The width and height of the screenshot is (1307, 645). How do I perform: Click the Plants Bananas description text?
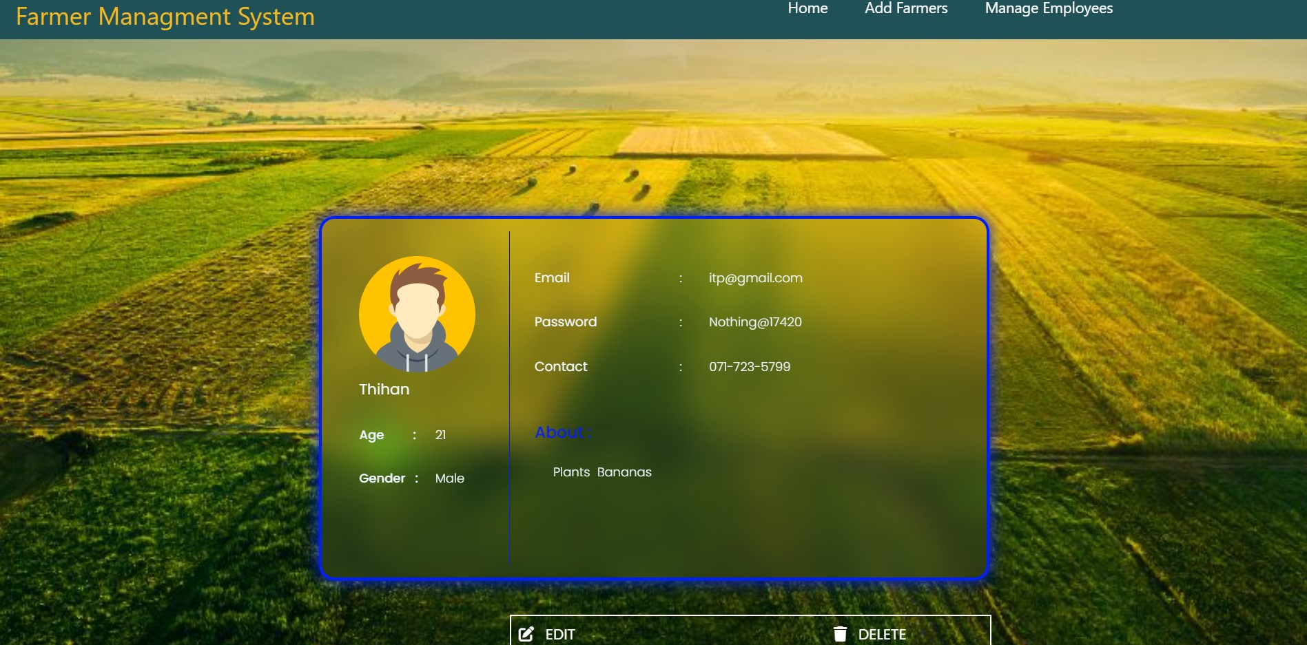(x=602, y=472)
